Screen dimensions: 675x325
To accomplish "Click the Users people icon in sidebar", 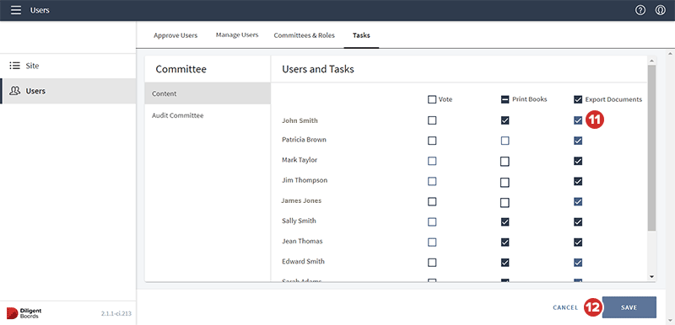I will [x=15, y=91].
